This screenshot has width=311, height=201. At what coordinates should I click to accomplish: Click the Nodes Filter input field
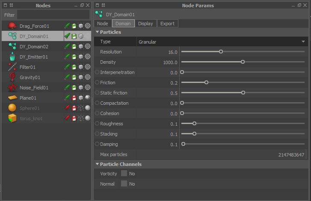coord(53,15)
